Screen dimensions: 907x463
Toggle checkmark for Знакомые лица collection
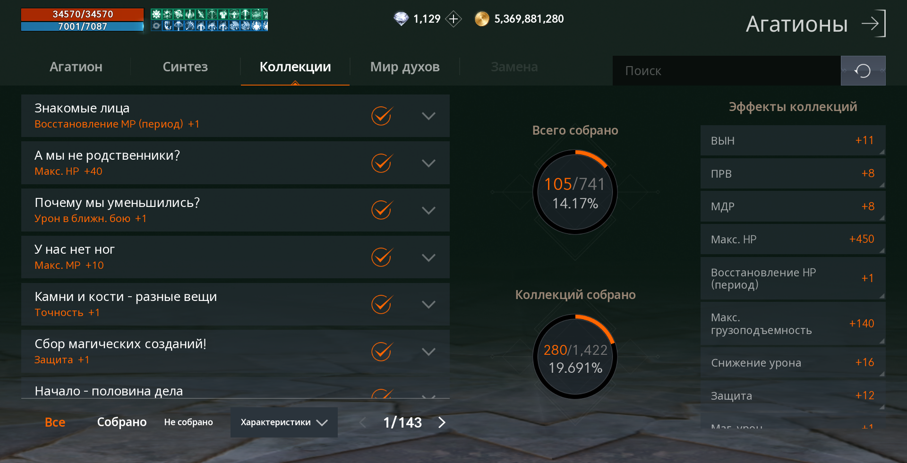pyautogui.click(x=382, y=116)
